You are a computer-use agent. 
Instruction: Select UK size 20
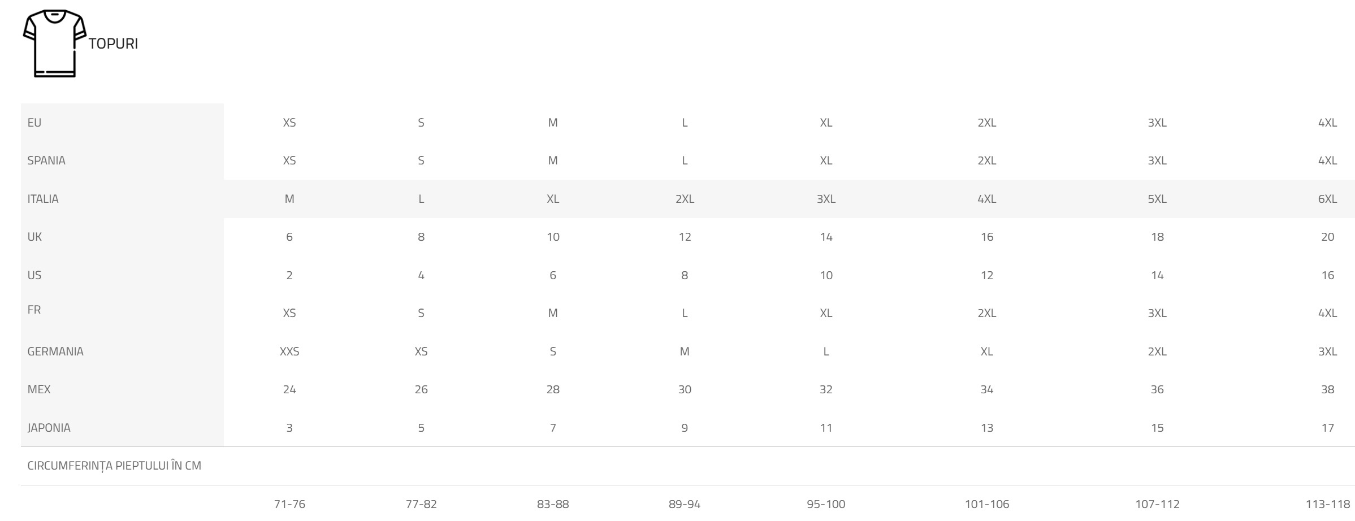[x=1327, y=237]
